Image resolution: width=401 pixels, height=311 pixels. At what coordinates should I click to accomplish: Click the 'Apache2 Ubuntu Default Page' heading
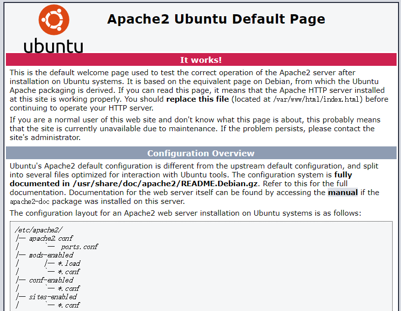click(x=216, y=19)
